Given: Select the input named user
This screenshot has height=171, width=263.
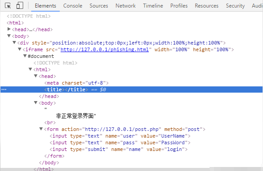Looking at the screenshot, I should tap(120, 136).
